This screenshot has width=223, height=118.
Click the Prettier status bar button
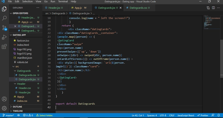coord(203,115)
